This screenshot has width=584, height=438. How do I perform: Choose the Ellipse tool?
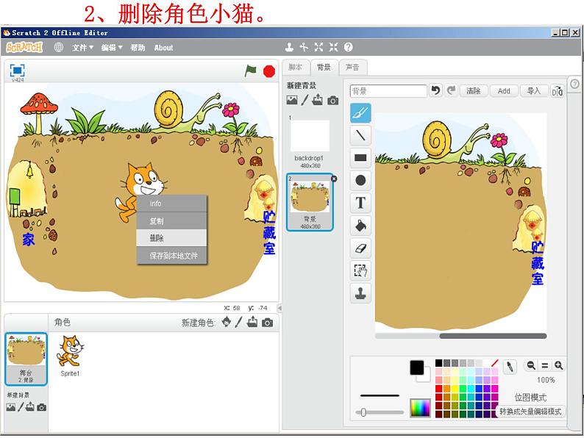[x=360, y=181]
